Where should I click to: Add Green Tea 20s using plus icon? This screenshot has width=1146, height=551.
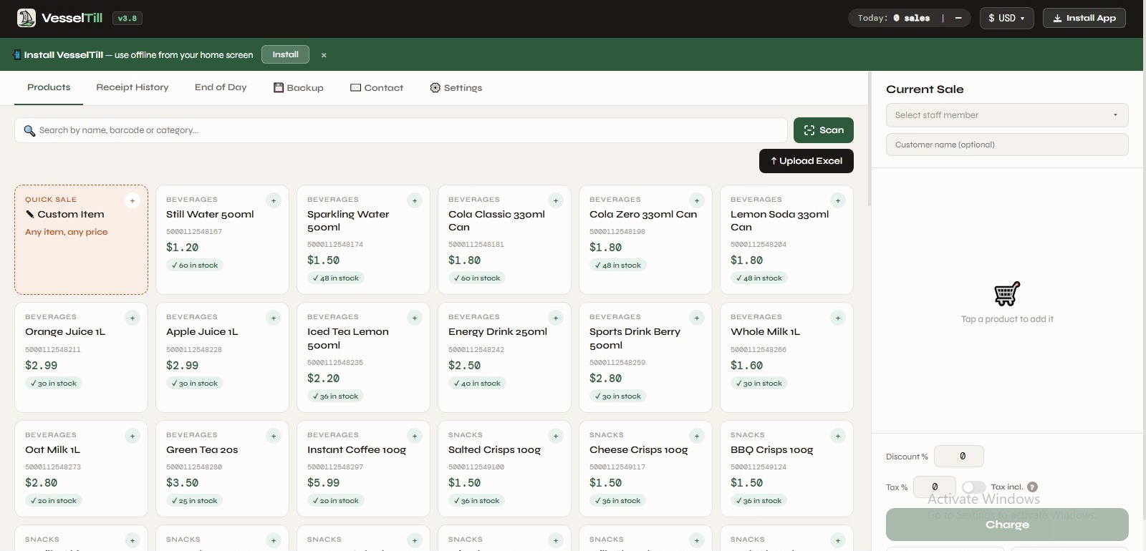pyautogui.click(x=274, y=436)
